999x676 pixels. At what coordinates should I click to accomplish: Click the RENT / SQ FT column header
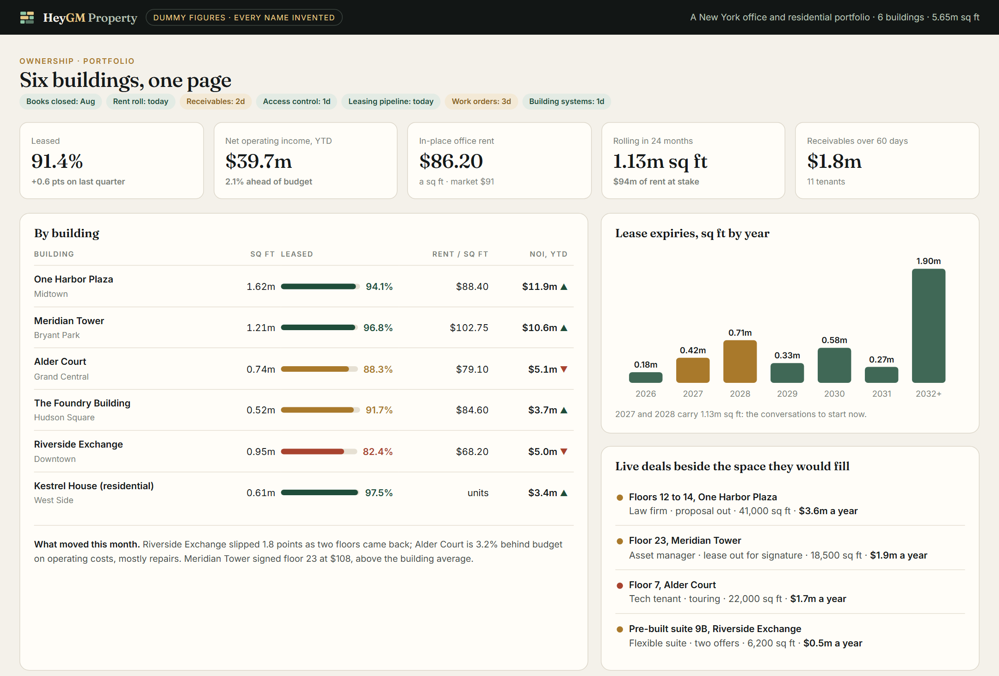pos(460,254)
